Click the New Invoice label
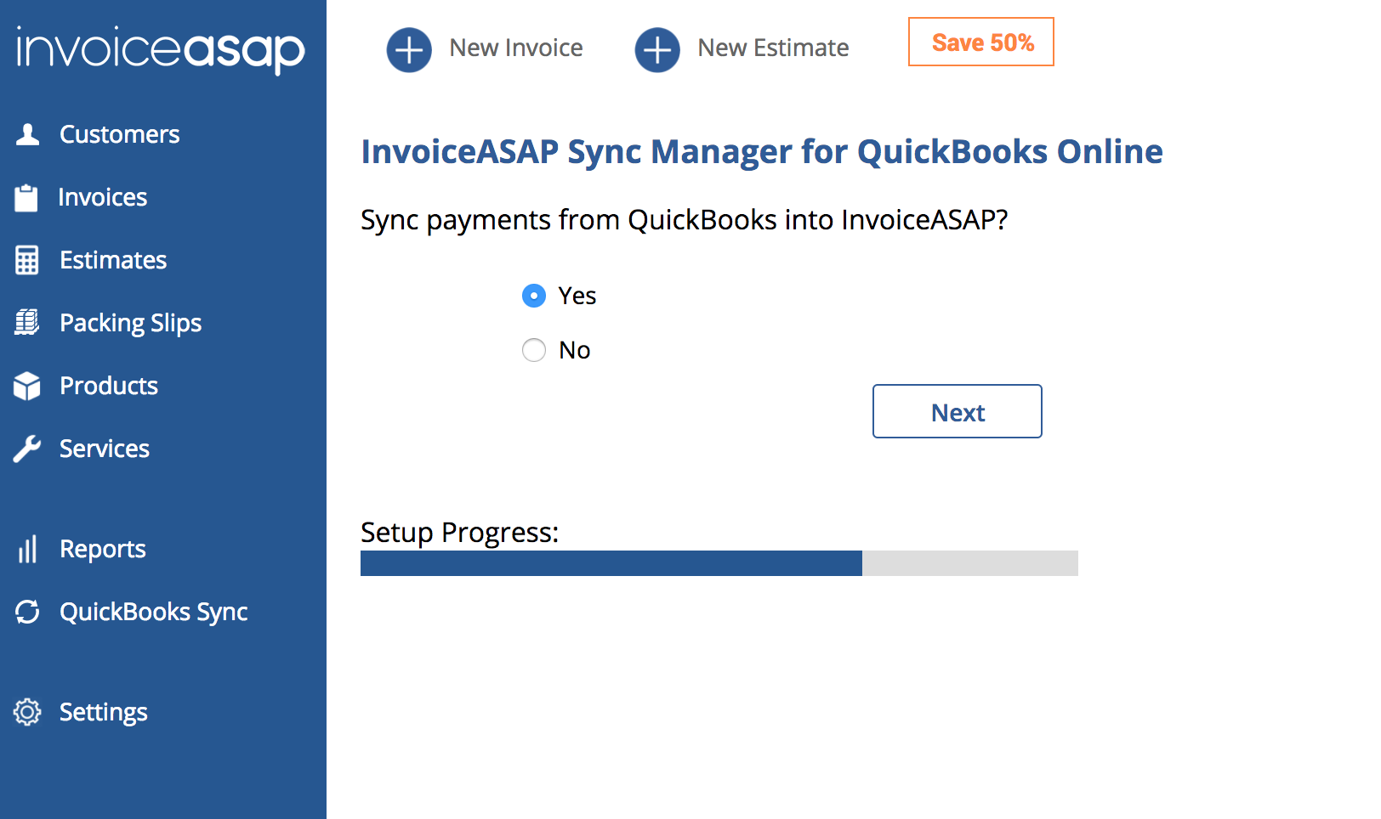Viewport: 1381px width, 819px height. click(516, 48)
